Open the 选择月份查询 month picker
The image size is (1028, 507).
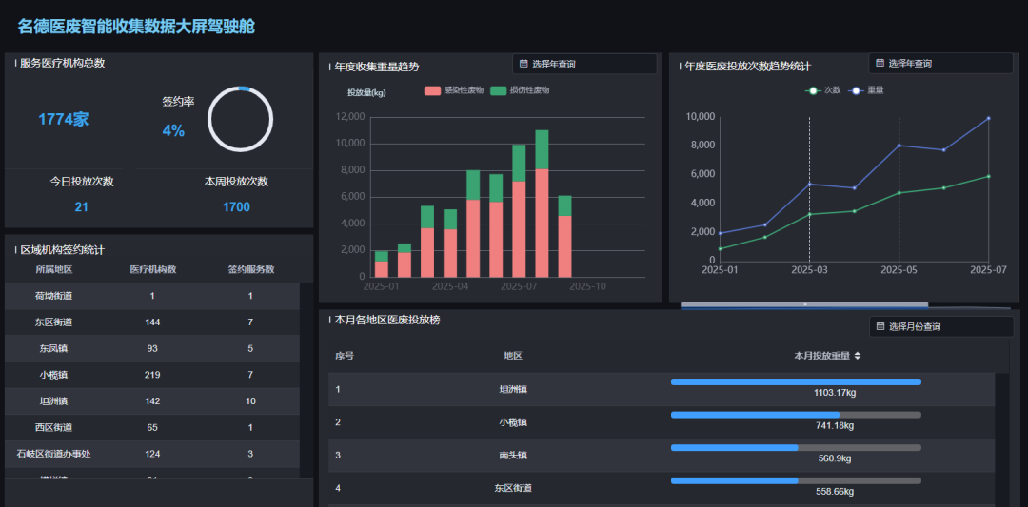point(940,326)
